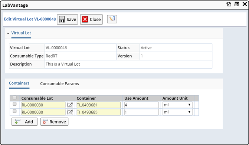
Task: Click the 'Edit Virtual Lot VL-0000048' heading
Action: tap(30, 19)
